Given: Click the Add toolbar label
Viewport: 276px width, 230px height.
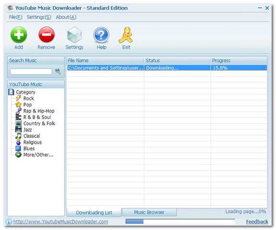Looking at the screenshot, I should 19,47.
